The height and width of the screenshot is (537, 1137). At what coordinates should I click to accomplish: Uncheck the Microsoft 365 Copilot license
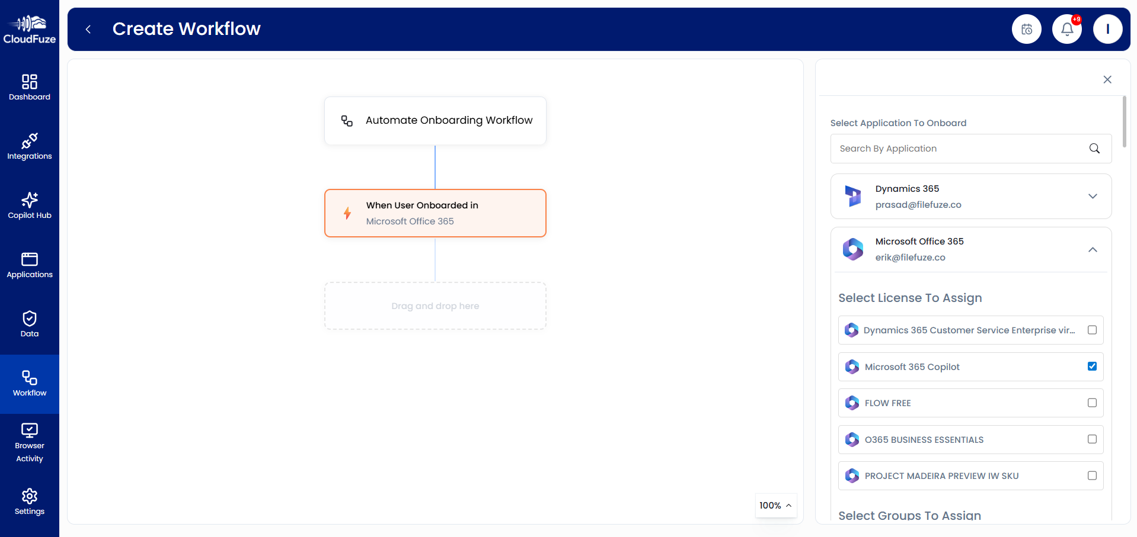click(1093, 366)
